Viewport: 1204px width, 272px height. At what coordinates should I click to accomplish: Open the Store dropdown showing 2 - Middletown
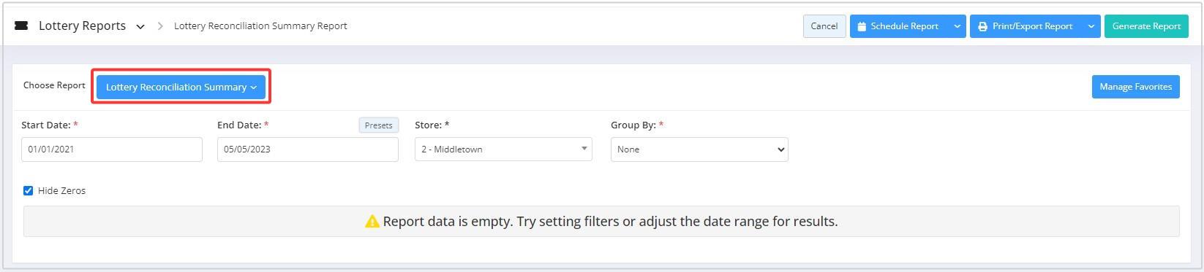(x=503, y=149)
